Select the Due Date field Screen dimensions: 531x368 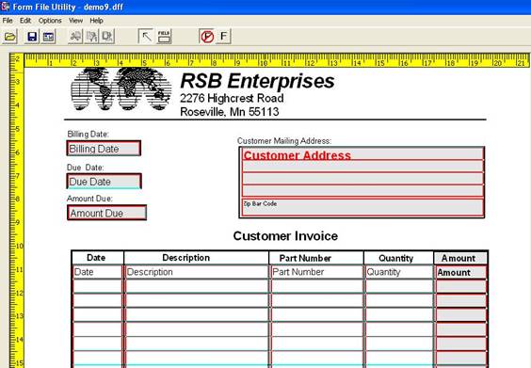click(104, 181)
